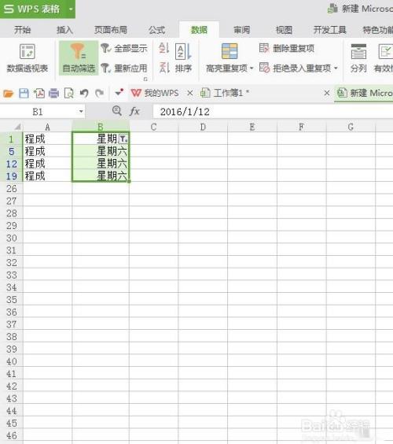Open the 分列 text-to-columns tool
The height and width of the screenshot is (444, 393).
tap(358, 58)
